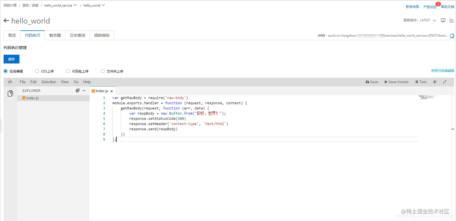The height and width of the screenshot is (221, 456).
Task: Copy the ARN using the copy icon
Action: (x=452, y=36)
